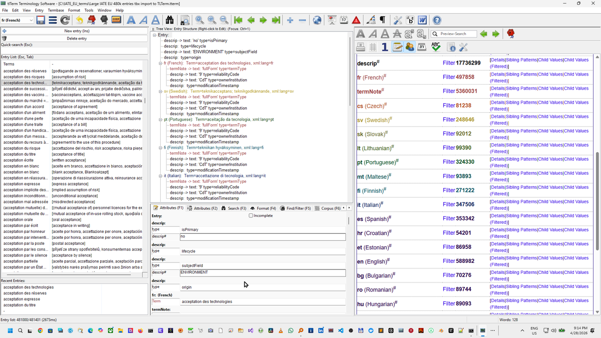Click the yellow undo arrow icon
601x338 pixels.
click(x=79, y=20)
